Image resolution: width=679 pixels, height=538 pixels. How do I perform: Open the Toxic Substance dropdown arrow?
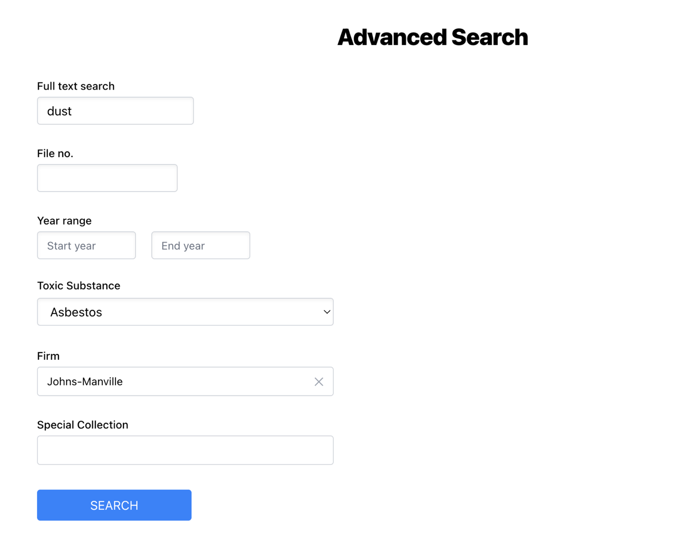tap(327, 312)
